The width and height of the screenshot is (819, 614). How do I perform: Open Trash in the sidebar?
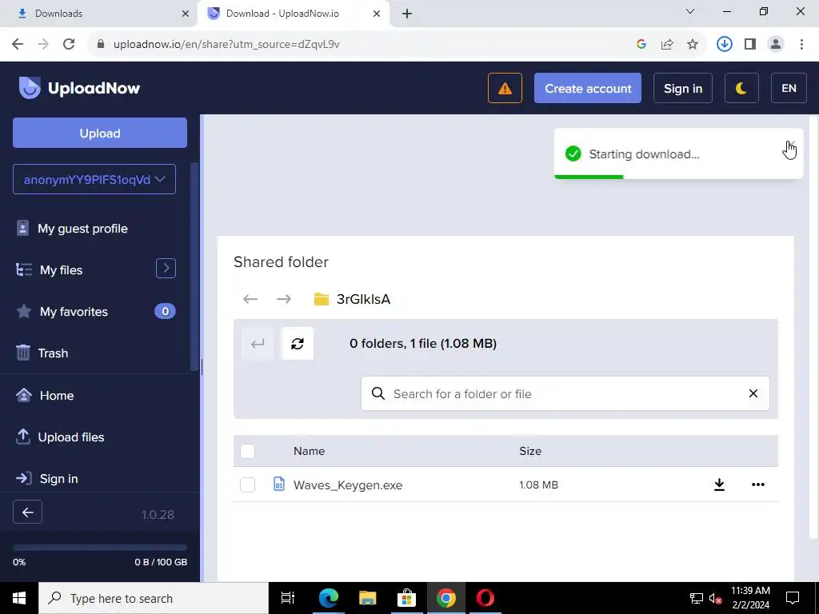click(53, 353)
